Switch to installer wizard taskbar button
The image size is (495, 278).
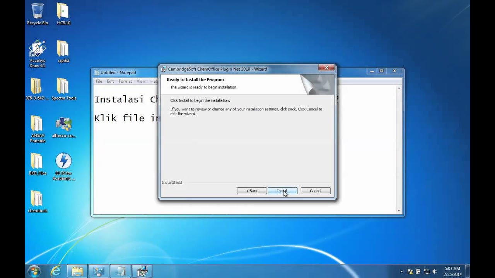142,271
